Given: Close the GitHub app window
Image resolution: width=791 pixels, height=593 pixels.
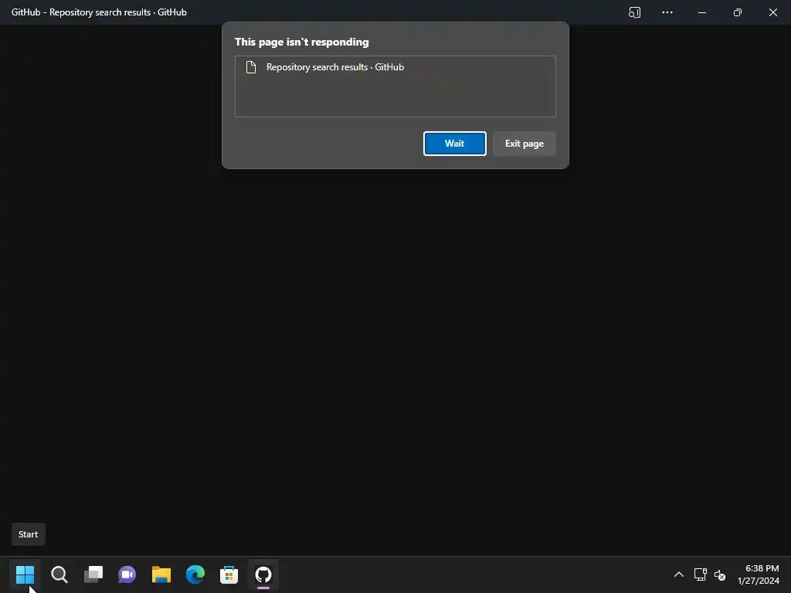Looking at the screenshot, I should click(x=772, y=12).
